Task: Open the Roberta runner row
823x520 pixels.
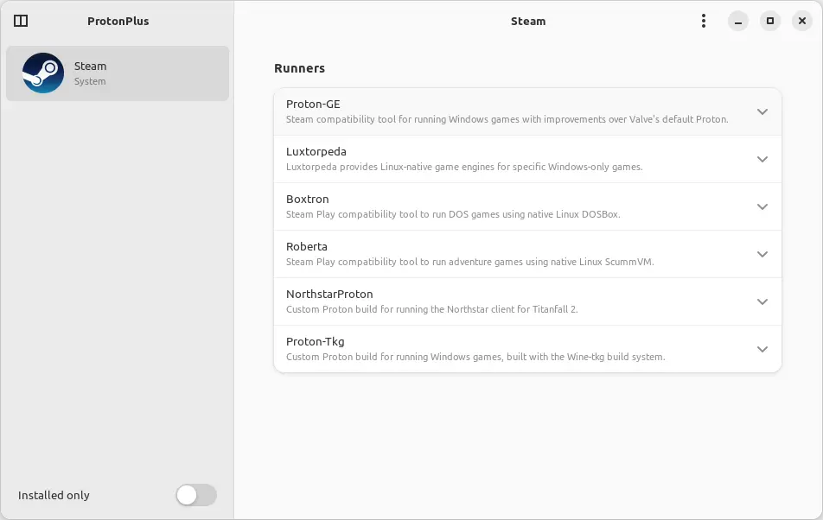Action: pos(527,254)
